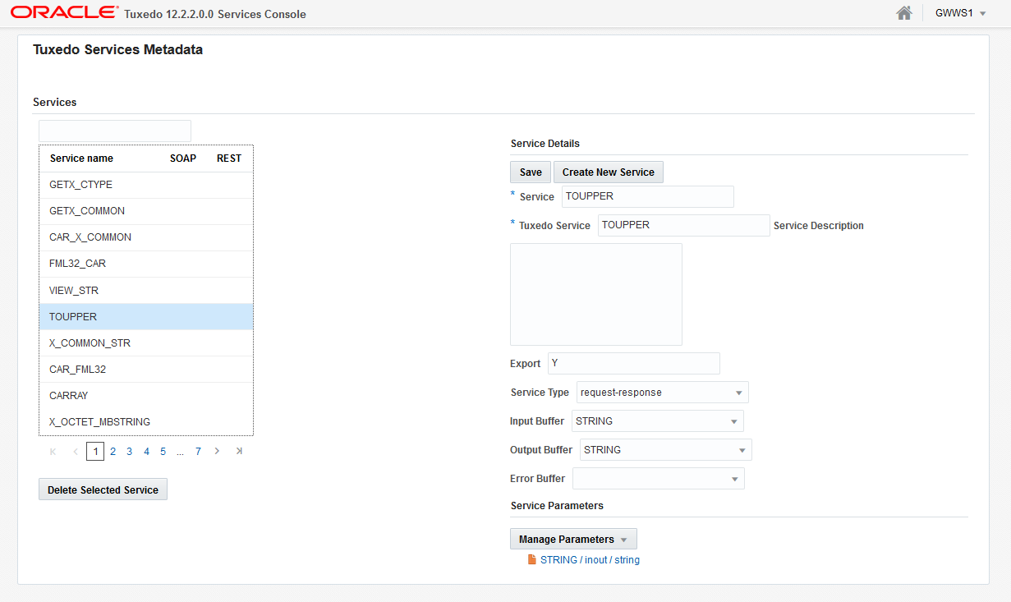Viewport: 1011px width, 602px height.
Task: Open page 2 of services list
Action: click(113, 452)
